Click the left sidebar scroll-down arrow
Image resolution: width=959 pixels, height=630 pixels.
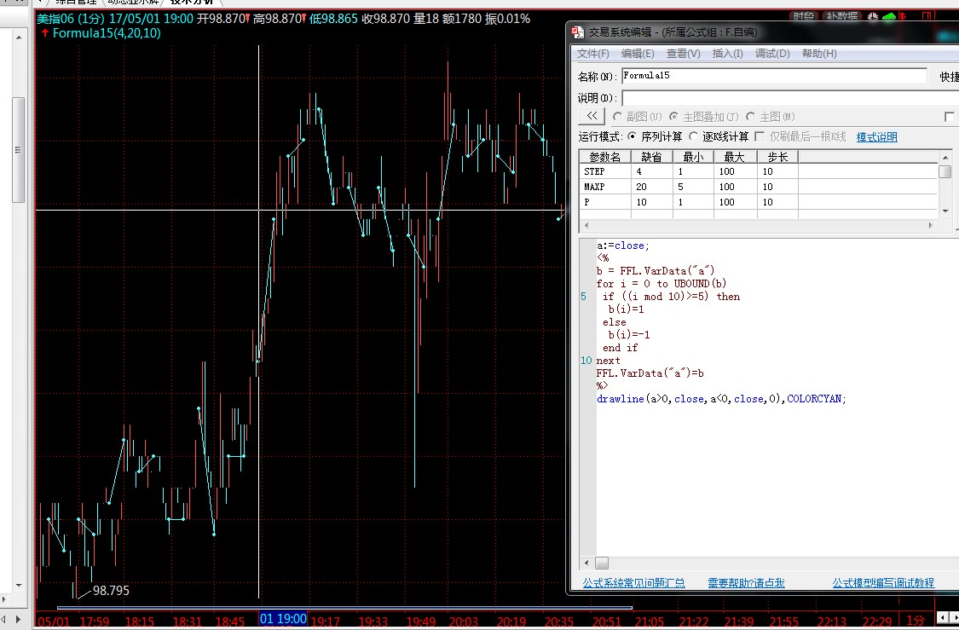(19, 586)
